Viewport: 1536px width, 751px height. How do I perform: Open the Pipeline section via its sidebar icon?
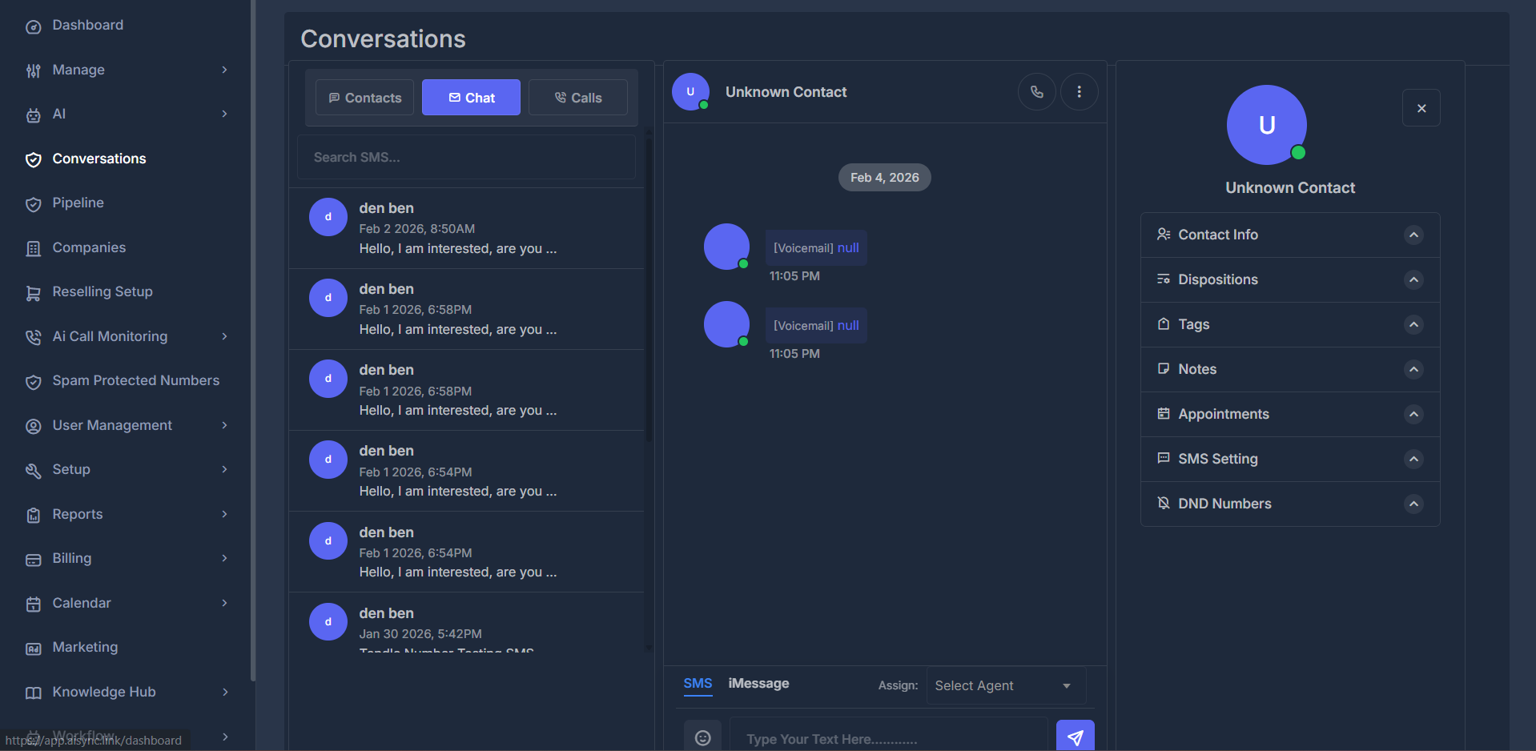pos(33,203)
